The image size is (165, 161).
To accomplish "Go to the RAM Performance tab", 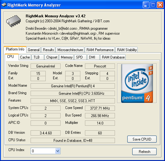I will click(100, 50).
